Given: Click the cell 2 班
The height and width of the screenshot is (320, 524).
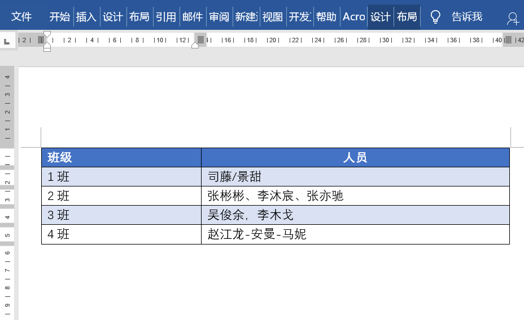Looking at the screenshot, I should tap(121, 195).
